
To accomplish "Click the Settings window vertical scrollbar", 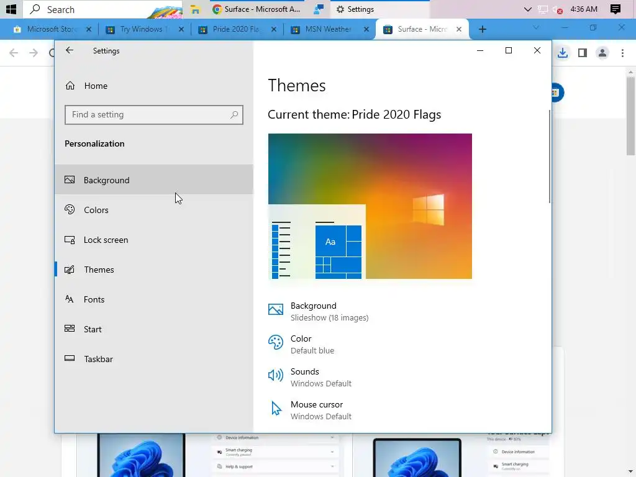I will [x=549, y=156].
